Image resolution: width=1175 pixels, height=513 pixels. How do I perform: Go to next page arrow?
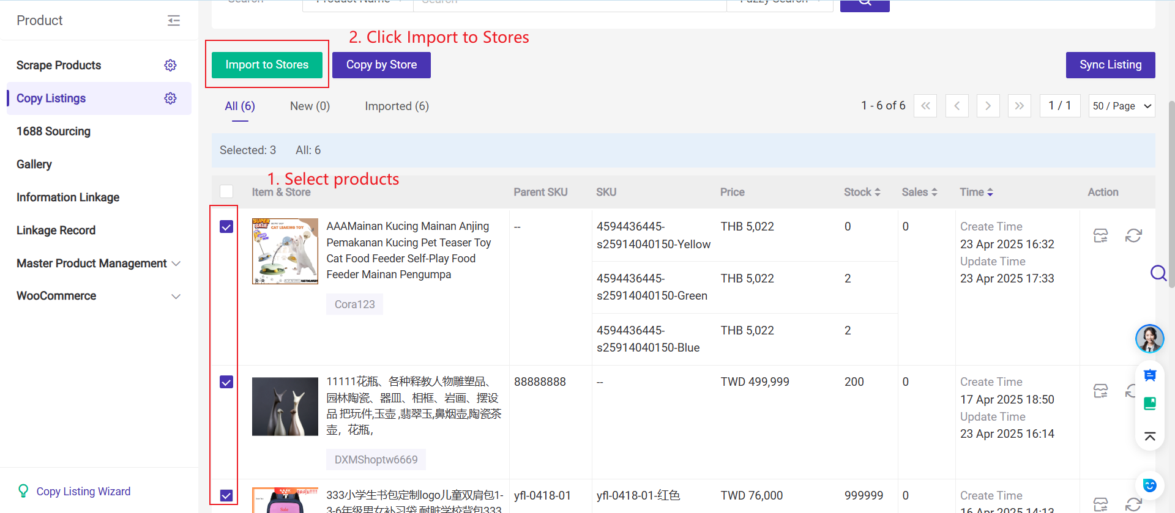coord(988,106)
